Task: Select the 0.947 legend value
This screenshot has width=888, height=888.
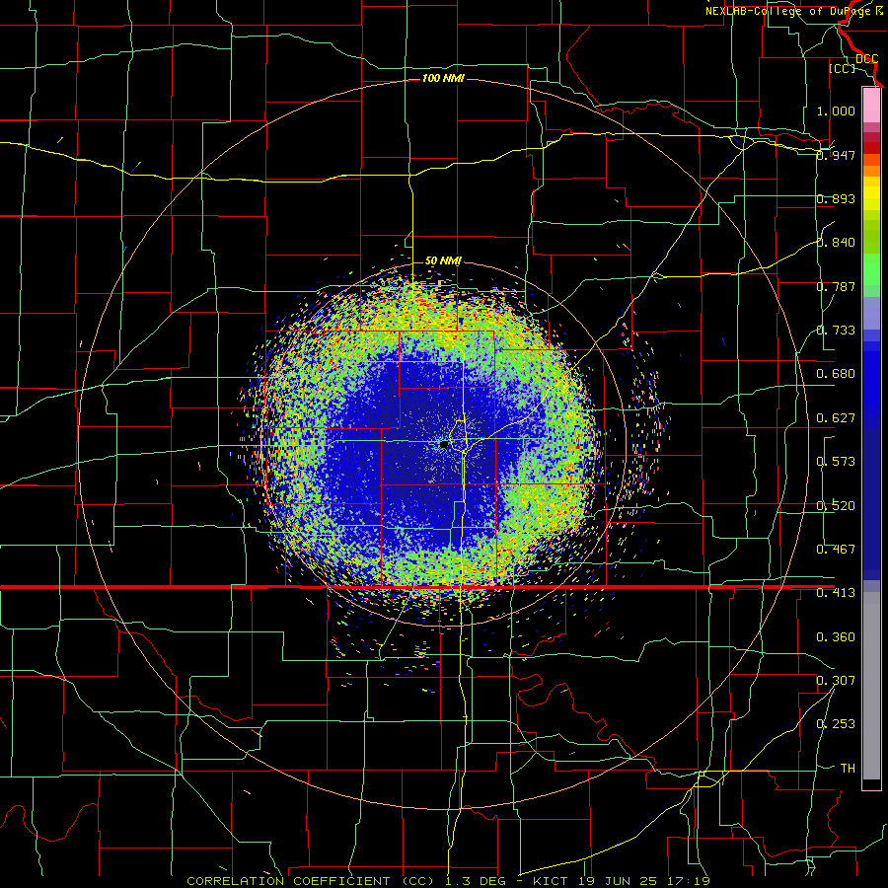Action: click(x=836, y=155)
